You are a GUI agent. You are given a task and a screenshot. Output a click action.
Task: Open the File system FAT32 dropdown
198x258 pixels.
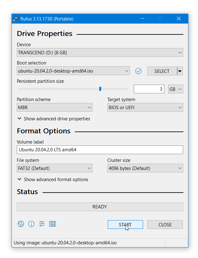[55, 168]
